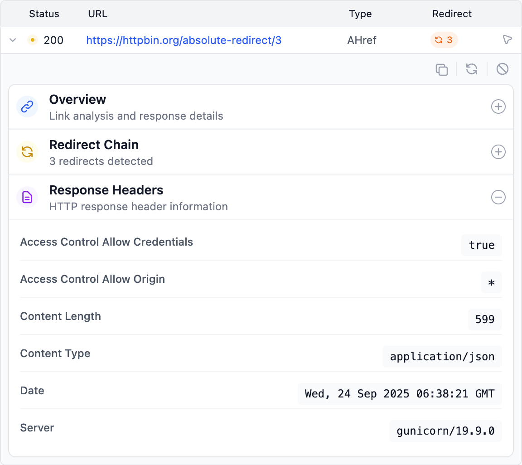Click the Type column header
Screen dimensions: 522x465
(360, 14)
